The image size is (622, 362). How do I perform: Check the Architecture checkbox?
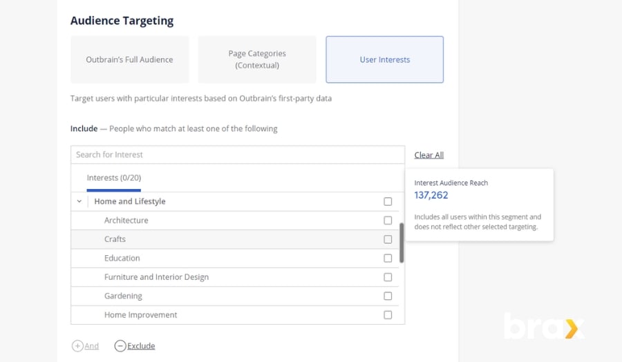point(388,221)
